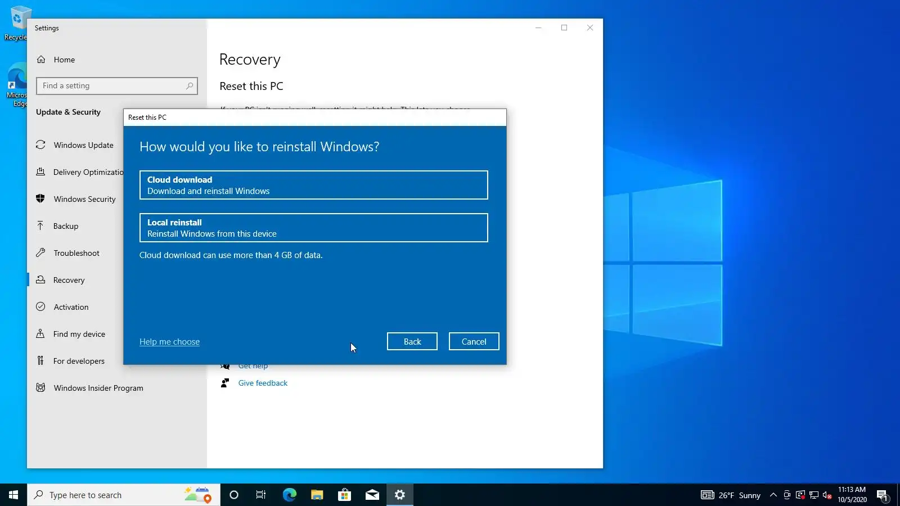Click the Windows Insider Program cat icon
900x506 pixels.
click(x=40, y=387)
